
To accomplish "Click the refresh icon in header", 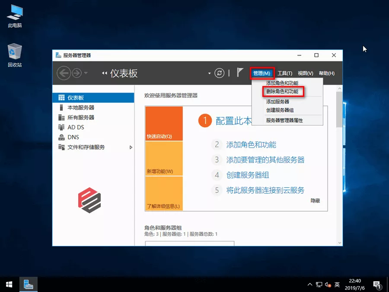I will click(x=220, y=73).
